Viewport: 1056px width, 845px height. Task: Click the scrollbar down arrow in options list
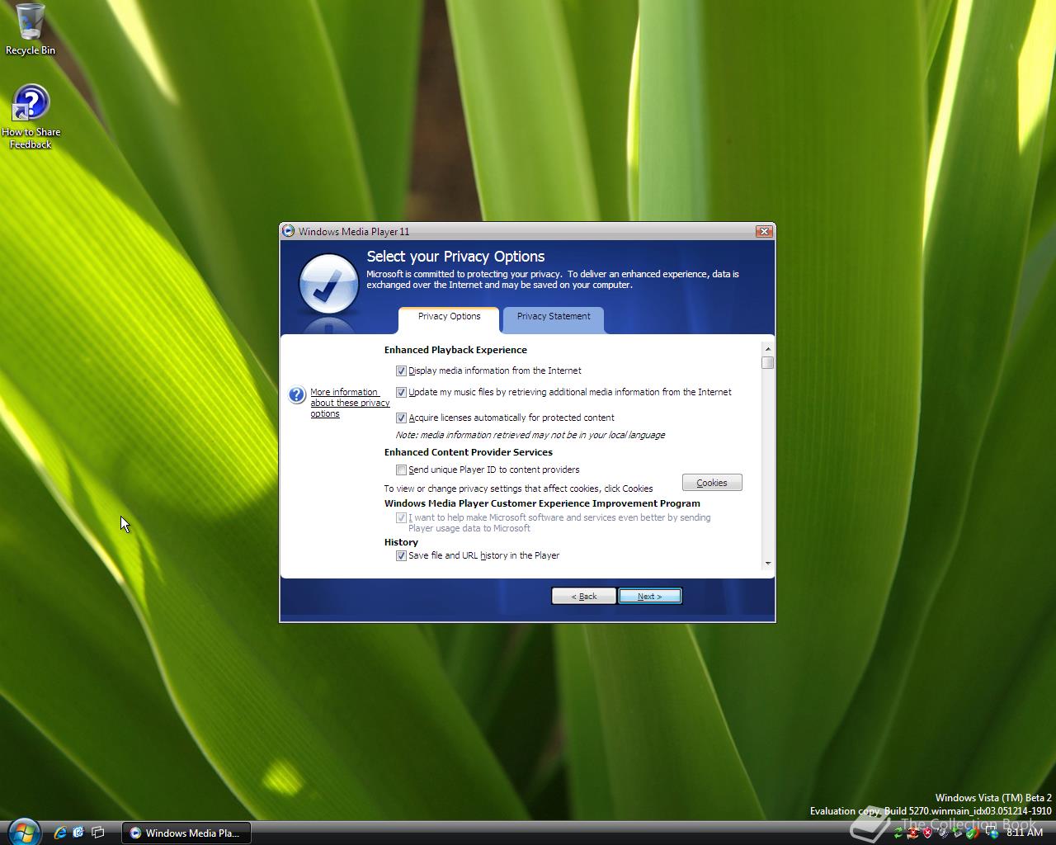[768, 564]
